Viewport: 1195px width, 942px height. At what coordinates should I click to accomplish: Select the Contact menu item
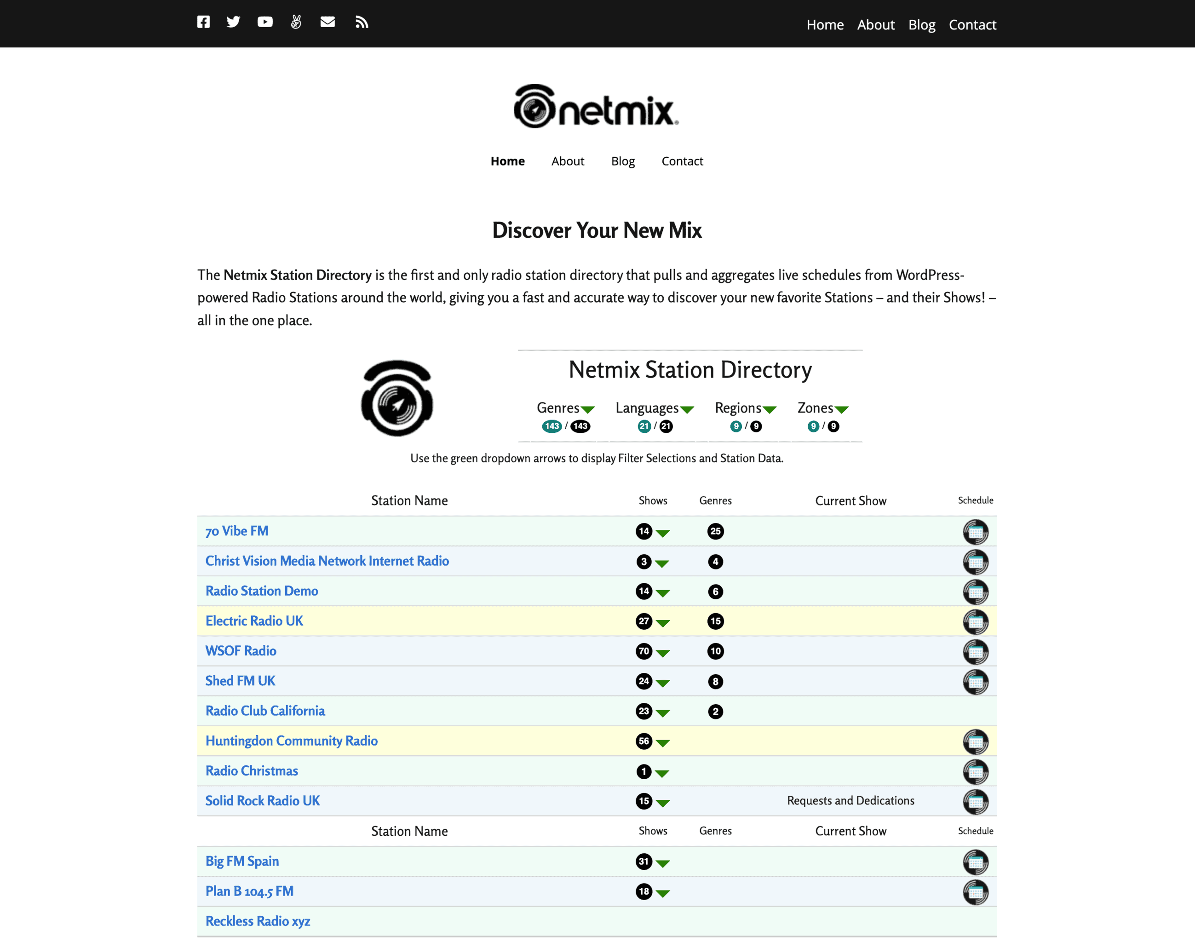[972, 25]
